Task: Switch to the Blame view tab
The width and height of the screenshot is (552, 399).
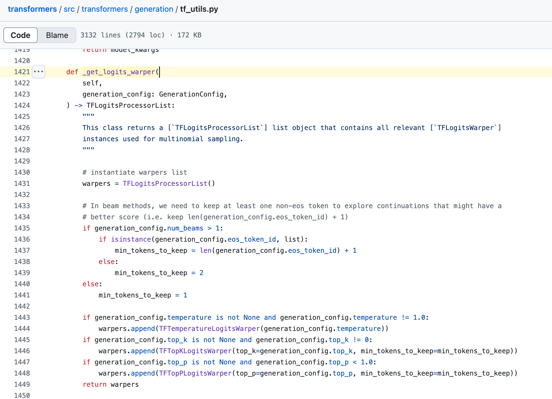Action: tap(57, 35)
